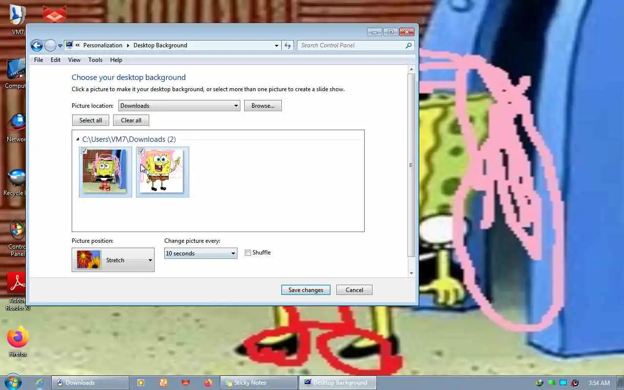Click in the Search Control Panel field
The height and width of the screenshot is (390, 624).
click(x=351, y=45)
